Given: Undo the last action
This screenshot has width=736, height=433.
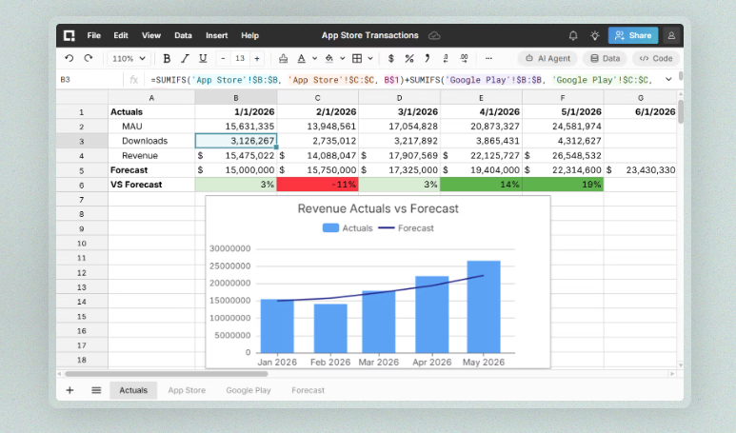Looking at the screenshot, I should click(69, 58).
